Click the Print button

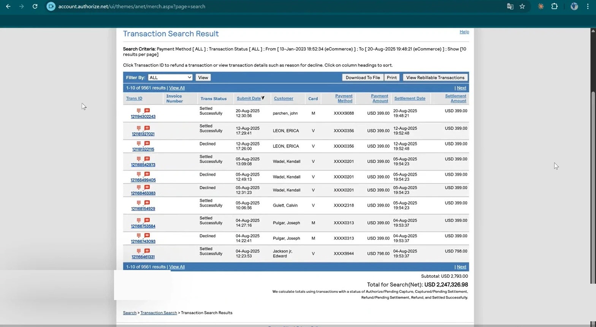coord(392,77)
